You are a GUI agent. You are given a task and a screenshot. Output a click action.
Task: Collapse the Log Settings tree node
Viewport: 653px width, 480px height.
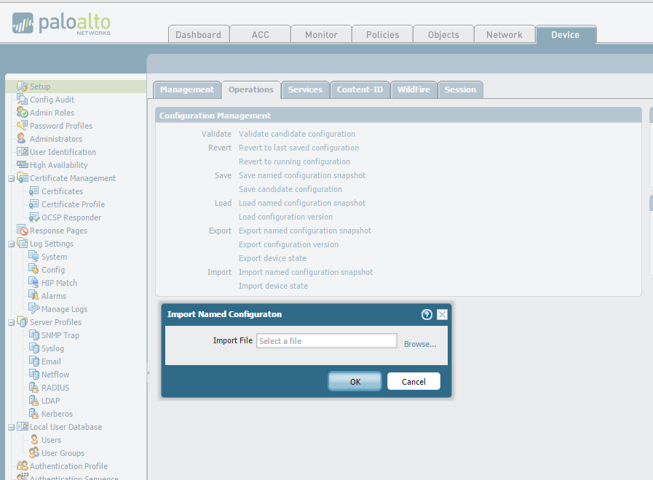coord(11,244)
